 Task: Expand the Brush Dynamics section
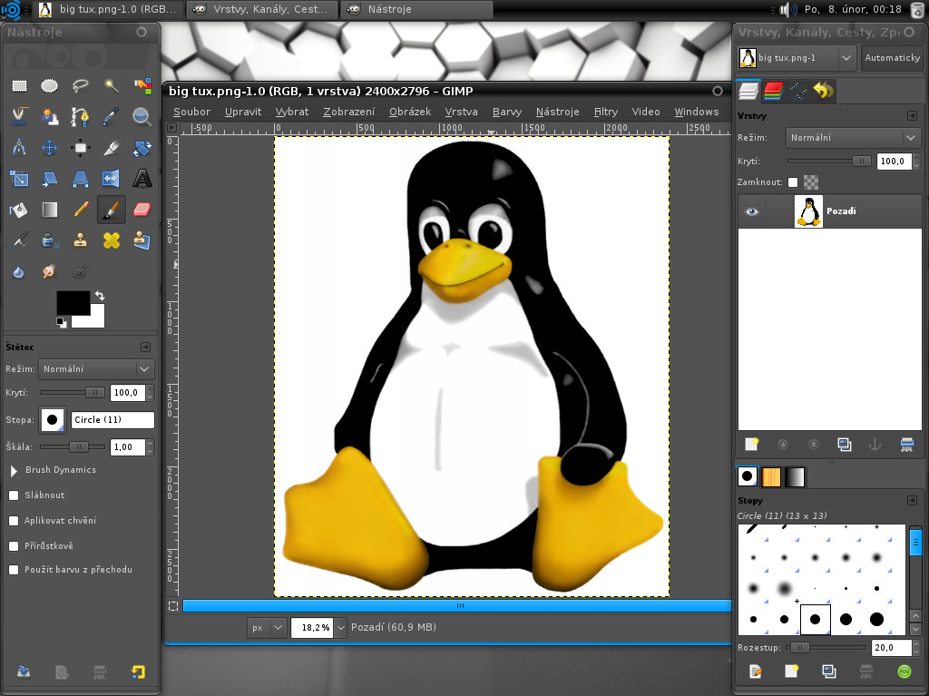point(14,471)
